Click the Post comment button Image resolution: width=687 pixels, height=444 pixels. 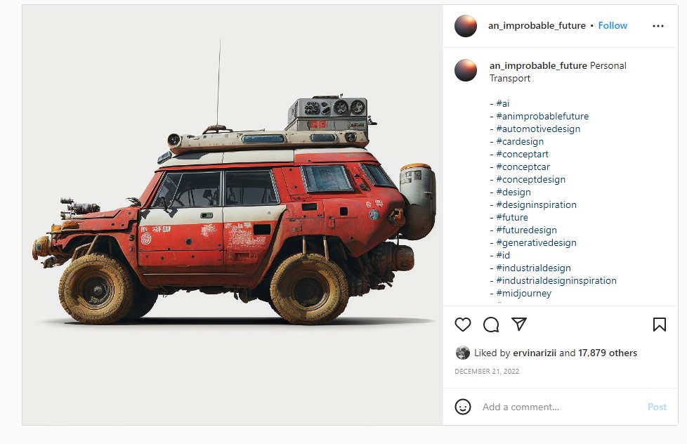(657, 407)
